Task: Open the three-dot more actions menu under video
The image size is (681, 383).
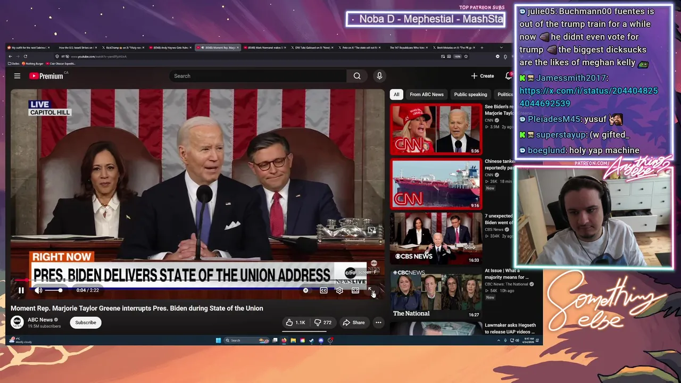Action: tap(378, 322)
